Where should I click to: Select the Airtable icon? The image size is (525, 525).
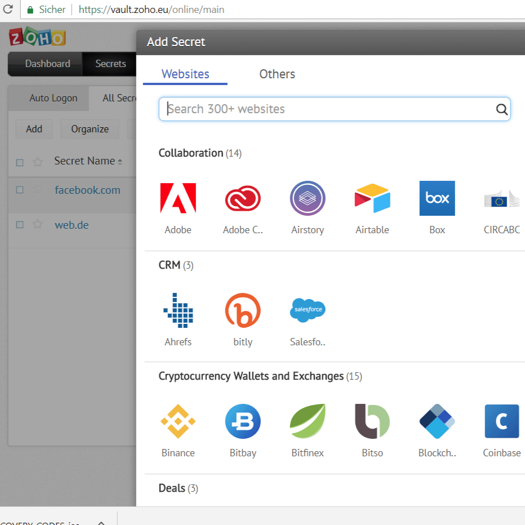click(x=372, y=198)
